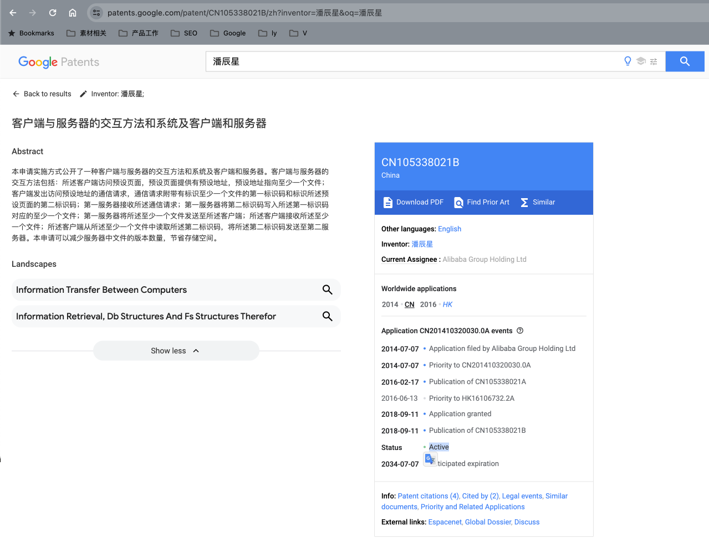View site information icon in address bar

pyautogui.click(x=96, y=13)
